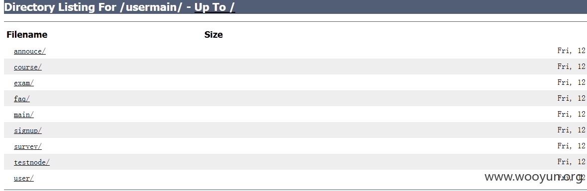Open the testnode/ directory link

pyautogui.click(x=31, y=162)
